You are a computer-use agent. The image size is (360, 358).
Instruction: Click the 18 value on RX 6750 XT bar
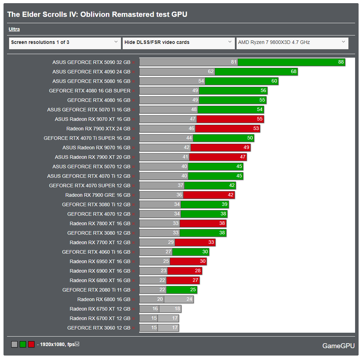(177, 308)
